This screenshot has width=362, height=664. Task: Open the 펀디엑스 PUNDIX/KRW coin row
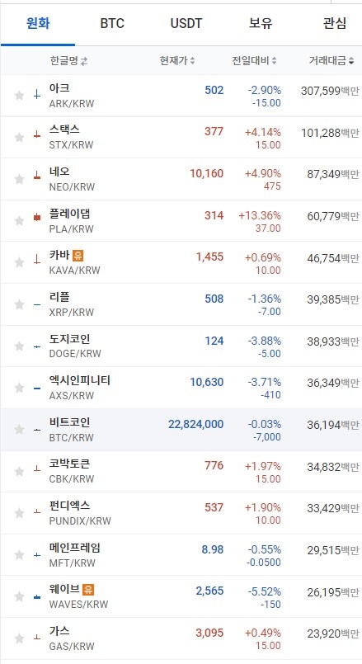coord(181,513)
